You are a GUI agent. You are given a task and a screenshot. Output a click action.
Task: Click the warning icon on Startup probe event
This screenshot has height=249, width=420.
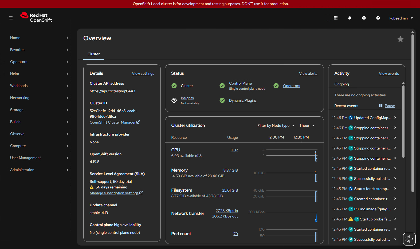(351, 219)
